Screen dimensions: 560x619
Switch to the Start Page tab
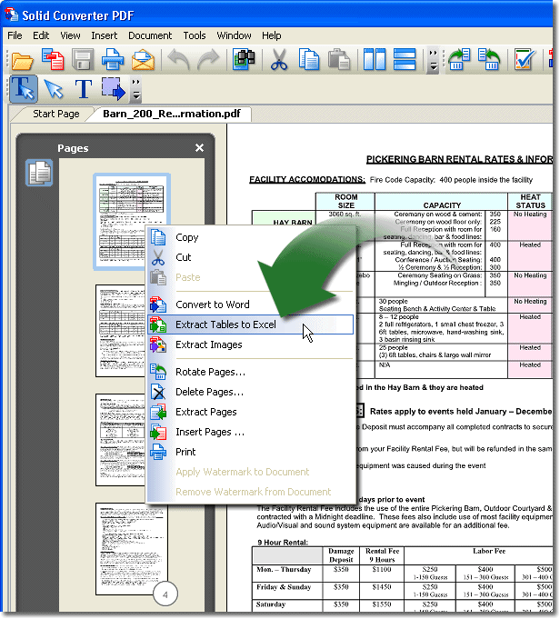[x=56, y=114]
